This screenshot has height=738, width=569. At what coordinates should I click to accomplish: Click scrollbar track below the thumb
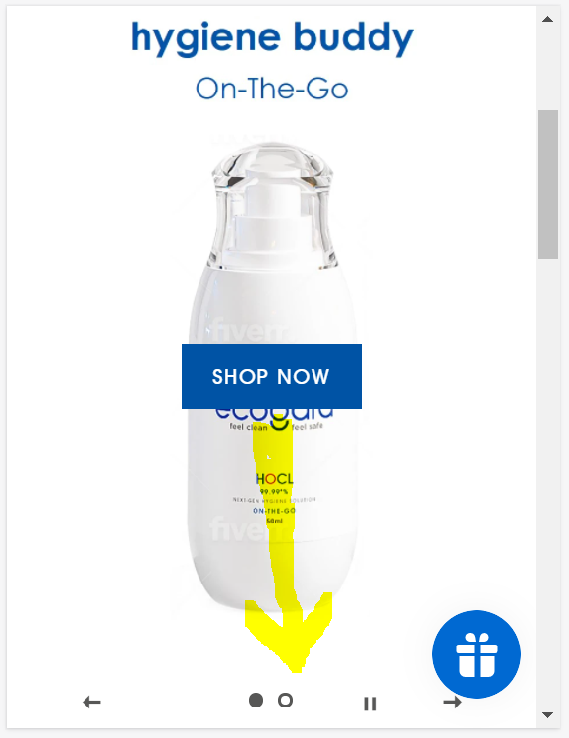pos(547,480)
